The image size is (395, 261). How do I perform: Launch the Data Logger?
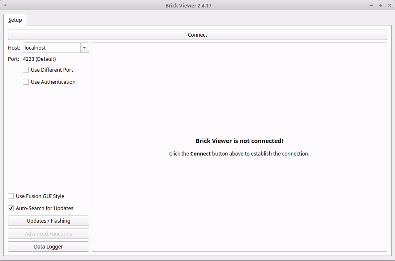click(x=48, y=246)
